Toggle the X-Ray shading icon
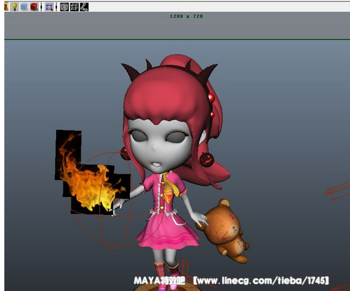 [x=64, y=7]
